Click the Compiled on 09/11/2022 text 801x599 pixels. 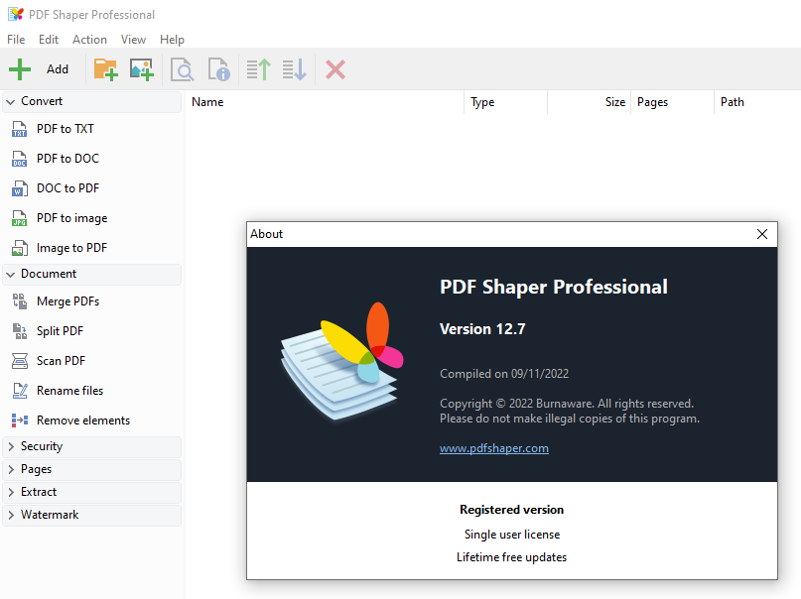point(504,374)
